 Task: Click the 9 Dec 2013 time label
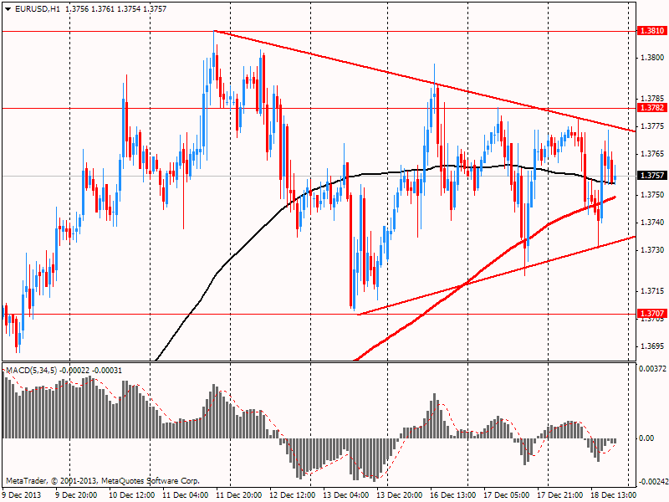[23, 495]
